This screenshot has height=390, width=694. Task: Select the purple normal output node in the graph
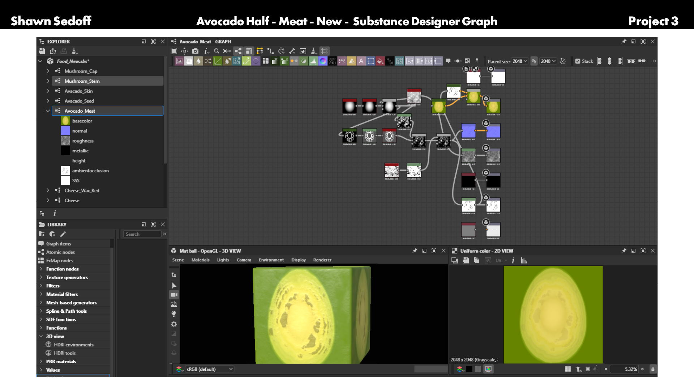point(493,131)
